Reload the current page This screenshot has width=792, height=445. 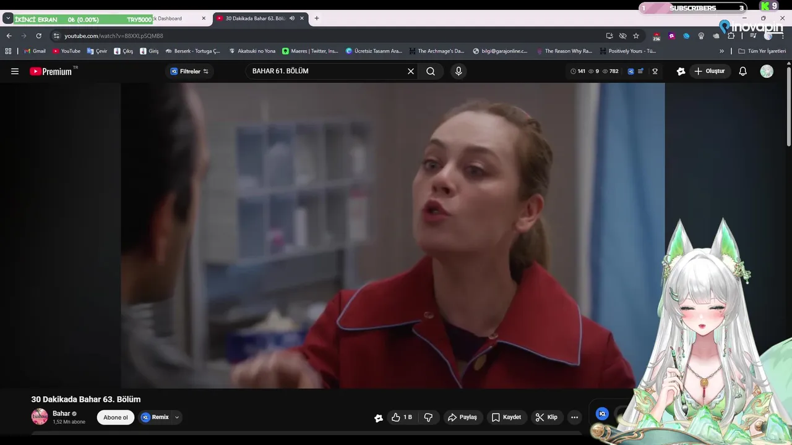pos(38,36)
